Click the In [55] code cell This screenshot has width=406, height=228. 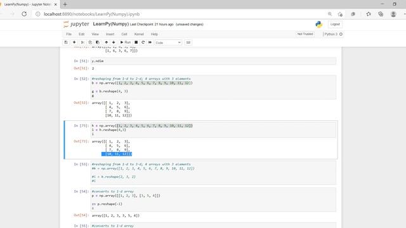click(213, 225)
